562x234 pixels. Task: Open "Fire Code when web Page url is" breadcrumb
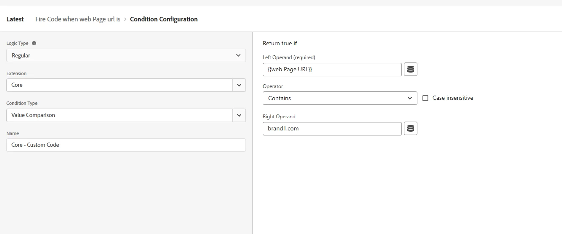point(78,19)
